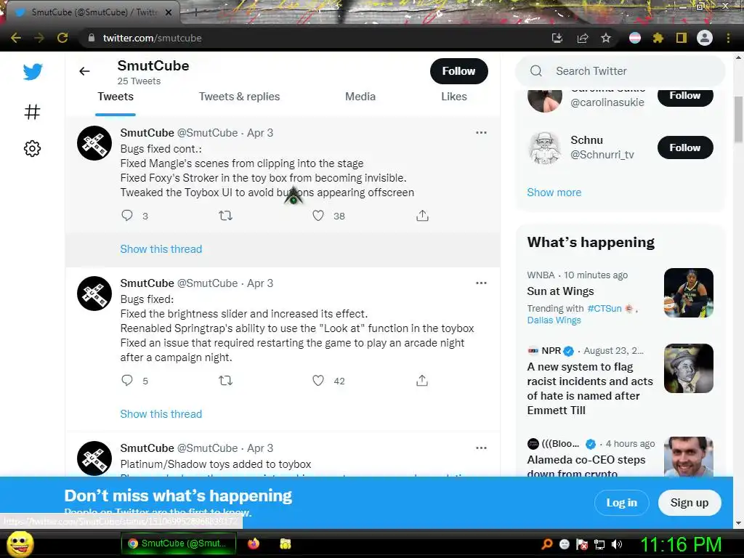This screenshot has width=744, height=558.
Task: Click the pink-blue striped extension icon
Action: (x=635, y=38)
